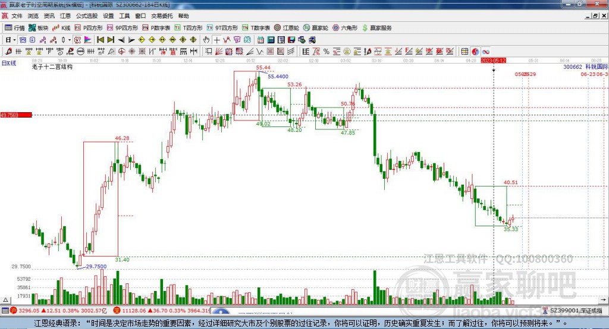Open the 板块 sector view
The image size is (609, 329).
(x=39, y=28)
